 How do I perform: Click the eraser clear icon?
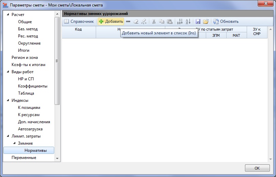[x=136, y=21]
